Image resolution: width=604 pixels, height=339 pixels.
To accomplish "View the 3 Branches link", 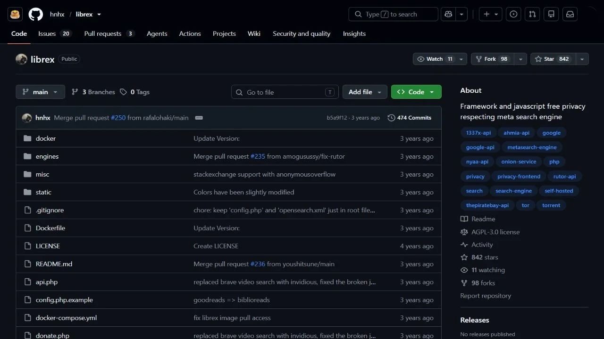I will 93,92.
